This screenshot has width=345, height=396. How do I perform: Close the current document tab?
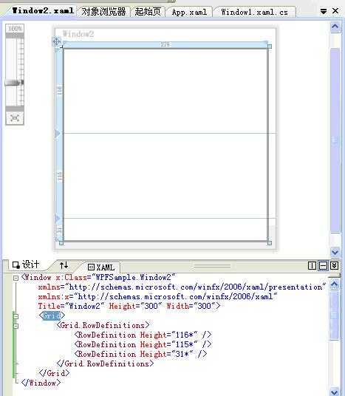[335, 11]
